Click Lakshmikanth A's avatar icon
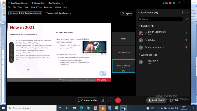The height and width of the screenshot is (111, 197). point(141,48)
